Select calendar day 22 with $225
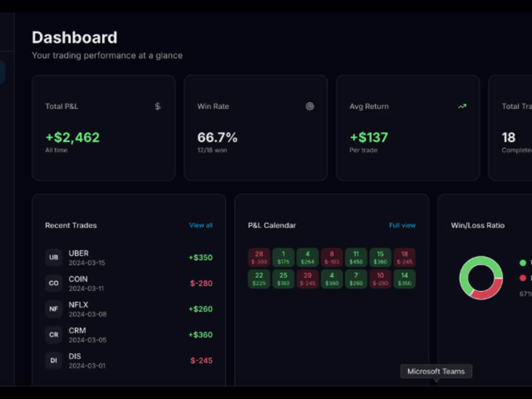The image size is (532, 399). 259,279
